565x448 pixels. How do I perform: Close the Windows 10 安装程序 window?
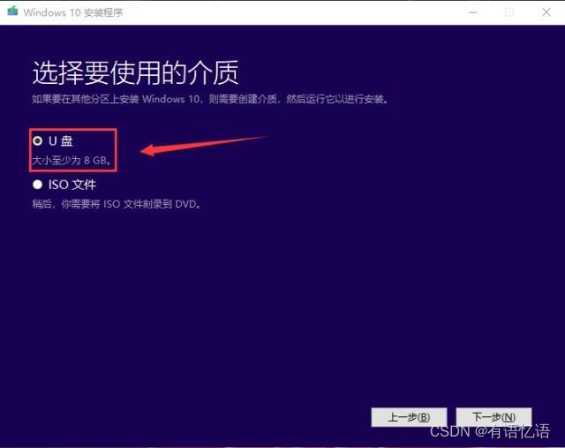click(546, 12)
